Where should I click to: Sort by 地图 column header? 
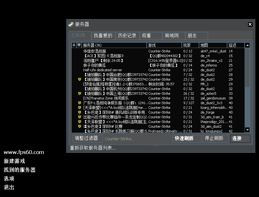(213, 45)
